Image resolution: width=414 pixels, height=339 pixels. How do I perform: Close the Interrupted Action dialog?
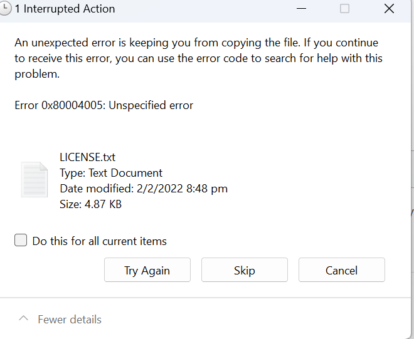(388, 9)
